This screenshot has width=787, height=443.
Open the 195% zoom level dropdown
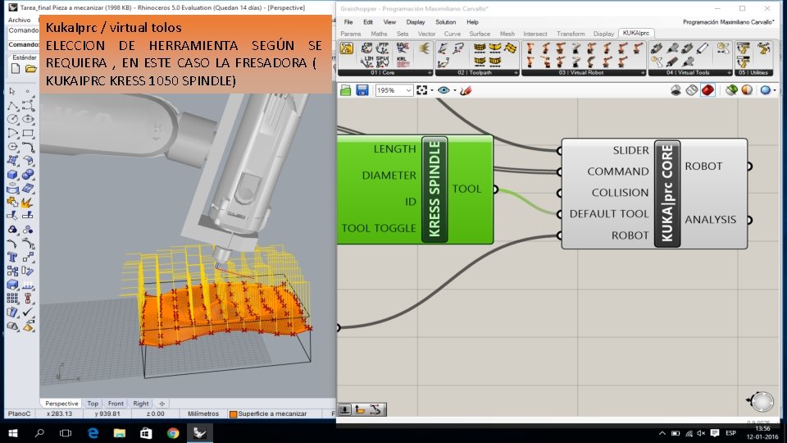coord(408,90)
